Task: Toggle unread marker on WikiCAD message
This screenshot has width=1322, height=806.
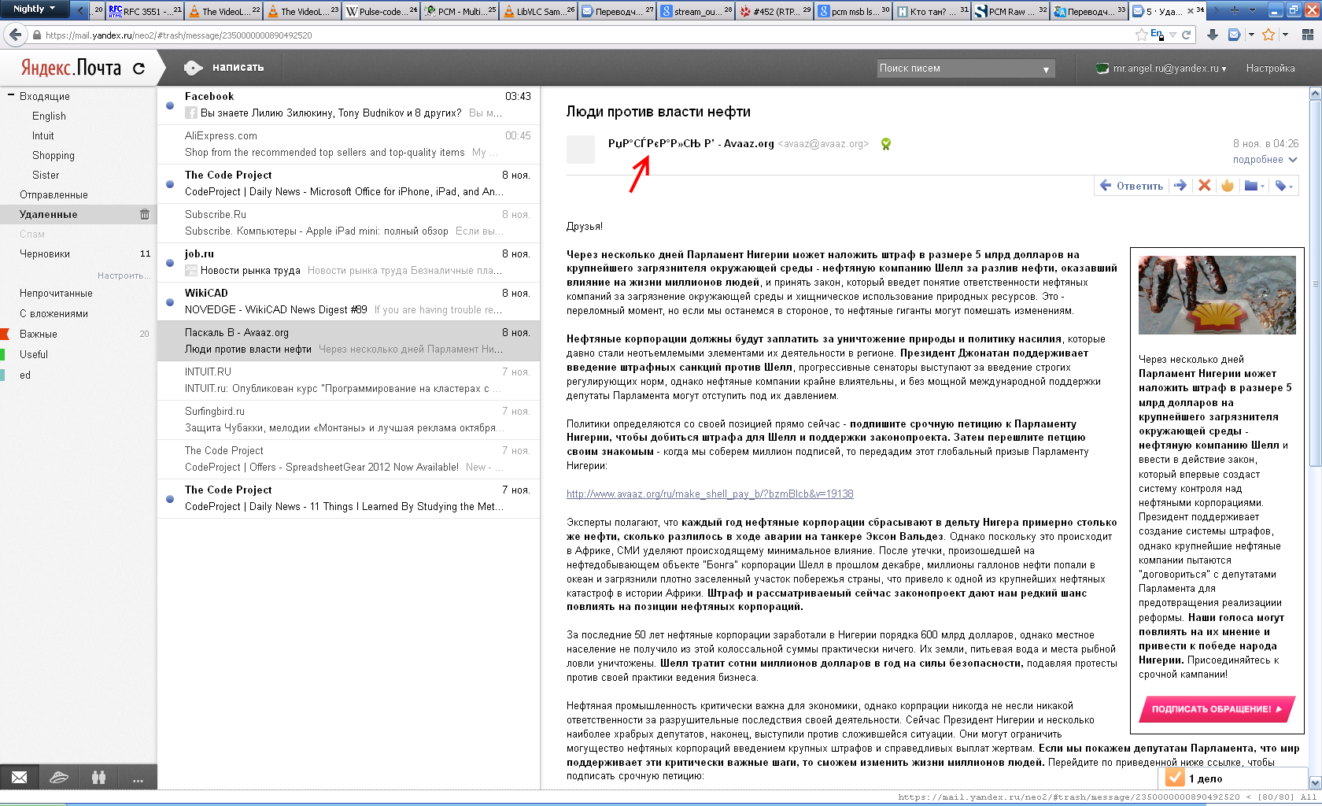Action: coord(170,302)
